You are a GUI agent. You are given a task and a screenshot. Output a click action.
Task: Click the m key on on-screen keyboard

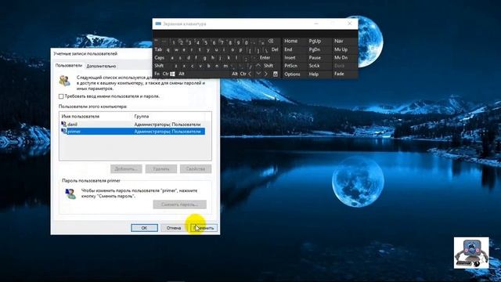[x=225, y=66]
